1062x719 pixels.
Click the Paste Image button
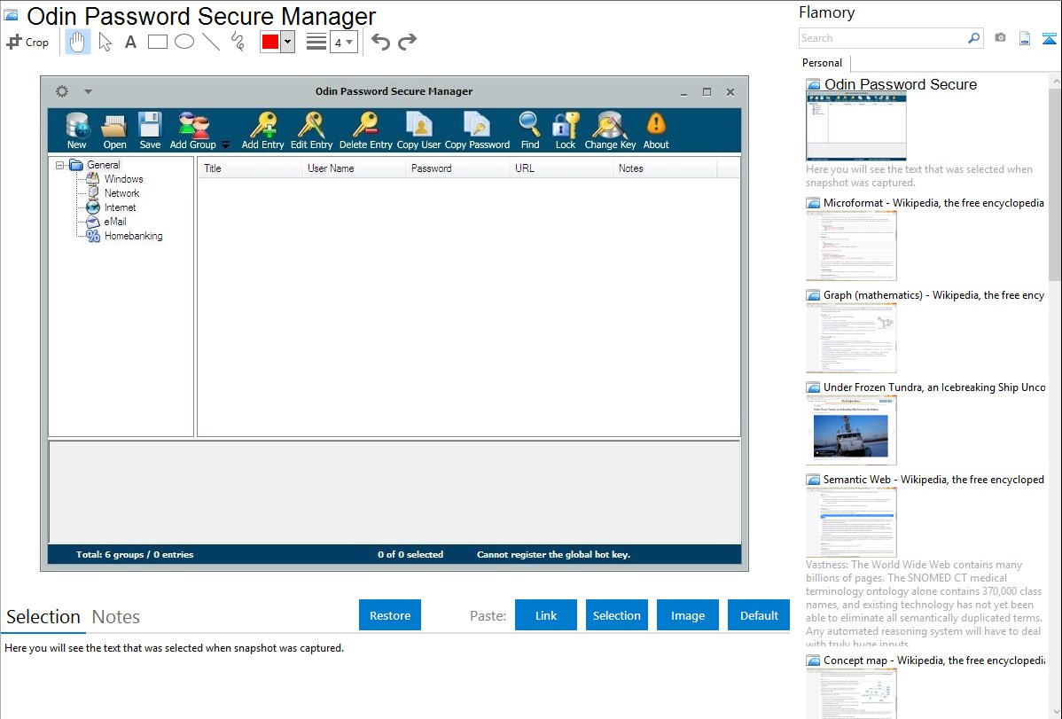pyautogui.click(x=687, y=615)
